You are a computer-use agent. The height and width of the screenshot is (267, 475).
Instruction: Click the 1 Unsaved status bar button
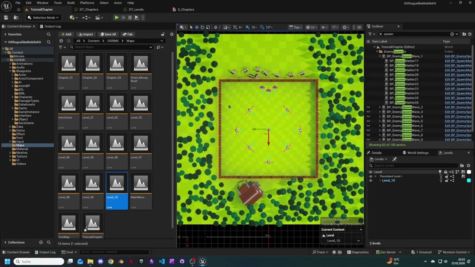pyautogui.click(x=421, y=252)
